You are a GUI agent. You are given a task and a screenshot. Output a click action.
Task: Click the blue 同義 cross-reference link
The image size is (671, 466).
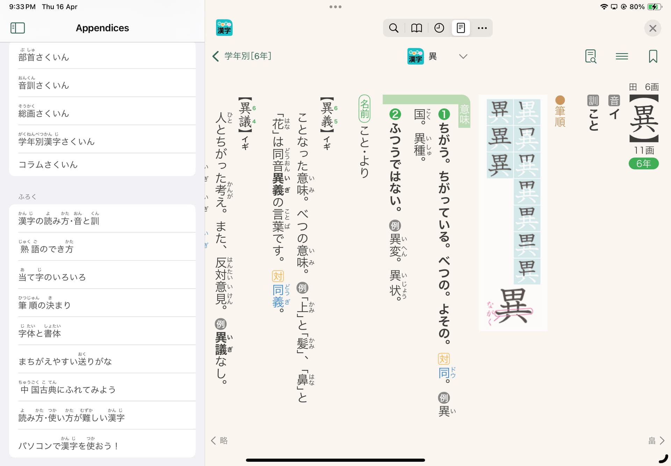(x=278, y=296)
